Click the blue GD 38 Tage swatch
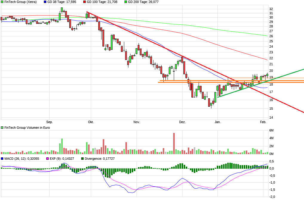Viewport: 304px width, 200px height. click(45, 2)
